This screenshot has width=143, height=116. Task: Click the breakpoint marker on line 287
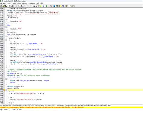point(4,90)
